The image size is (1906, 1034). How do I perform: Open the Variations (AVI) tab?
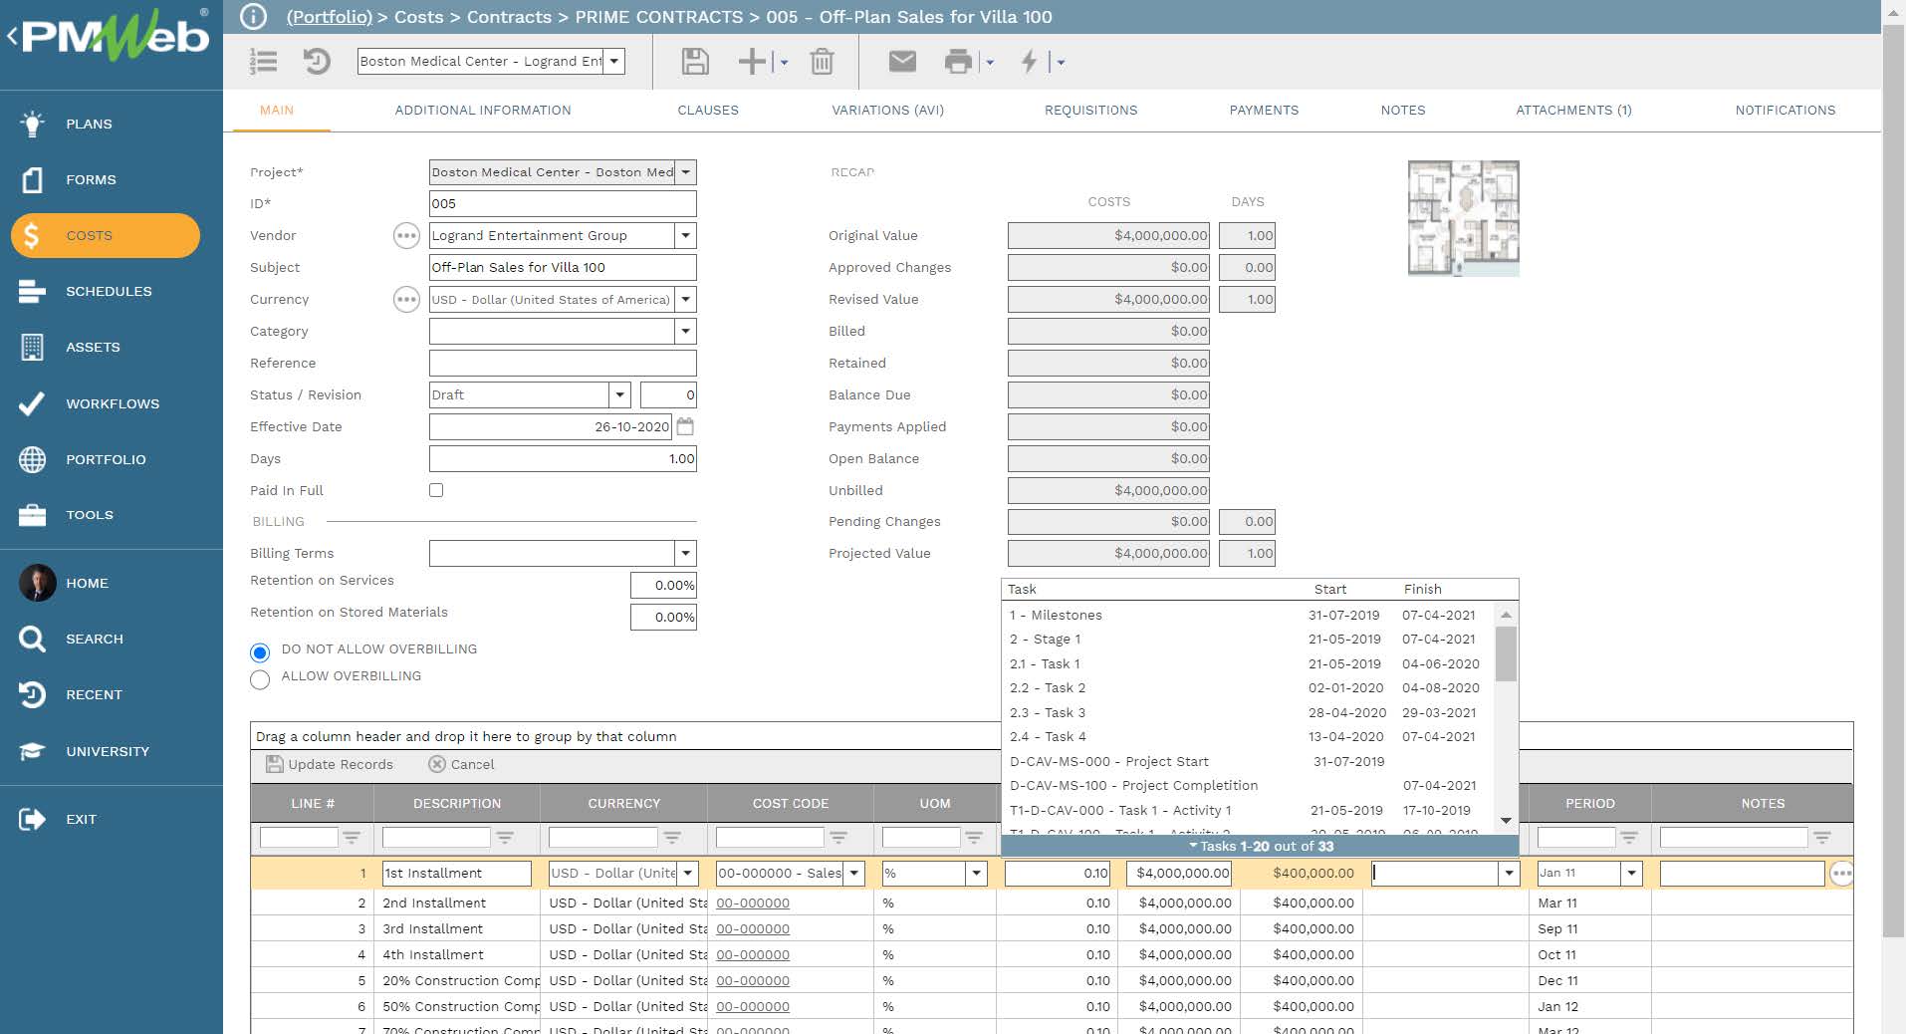tap(886, 110)
